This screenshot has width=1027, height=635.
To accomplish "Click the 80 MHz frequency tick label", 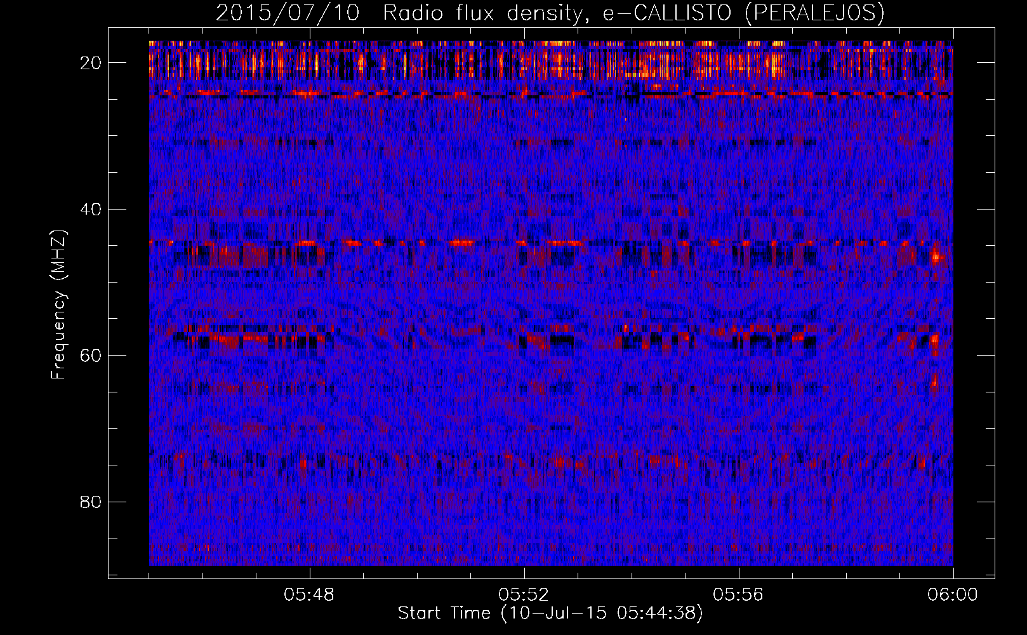I will pos(92,502).
